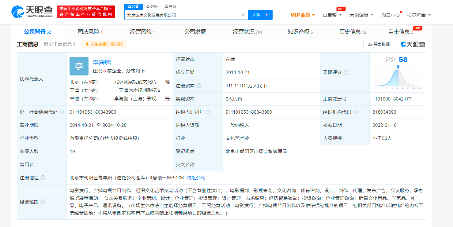Click the 组织机构代码 value 318034390

coord(384,112)
